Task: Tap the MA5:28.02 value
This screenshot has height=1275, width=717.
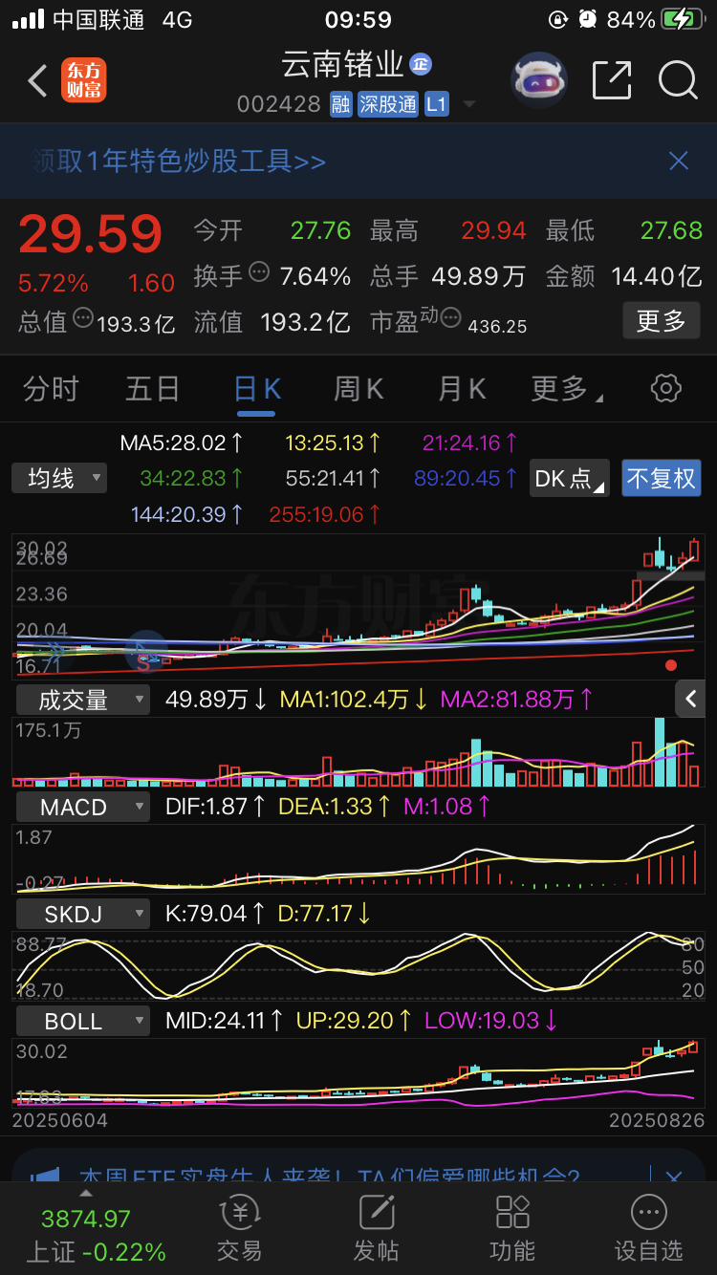Action: coord(182,443)
